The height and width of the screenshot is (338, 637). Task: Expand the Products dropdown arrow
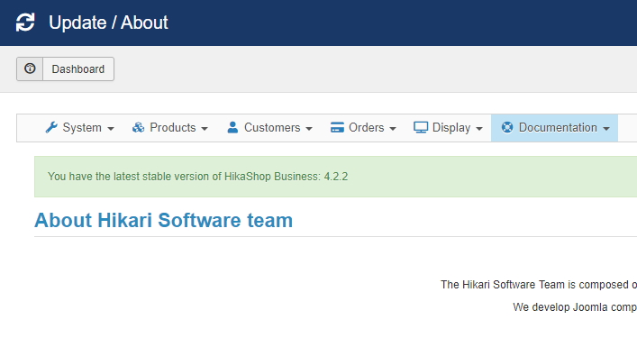205,129
